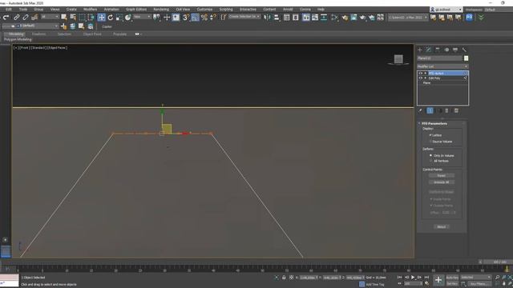
Task: Click the Align tool icon
Action: (x=277, y=18)
